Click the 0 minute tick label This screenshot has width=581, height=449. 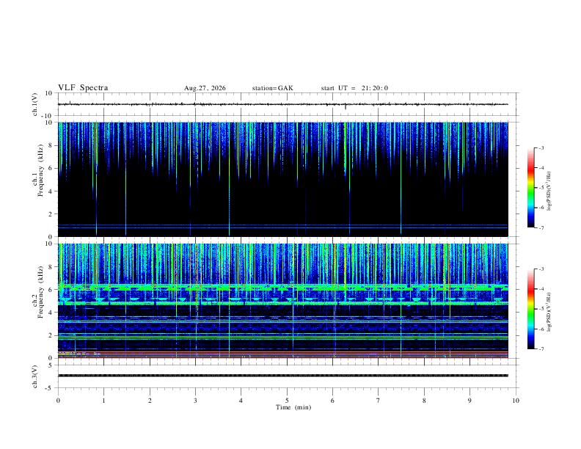click(58, 401)
